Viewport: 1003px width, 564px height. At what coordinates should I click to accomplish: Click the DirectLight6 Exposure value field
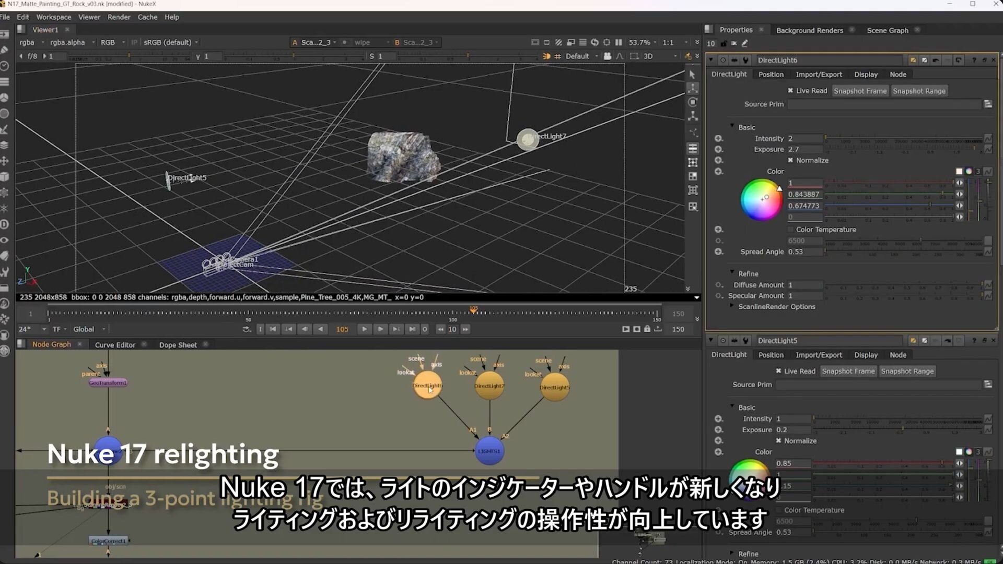(804, 149)
